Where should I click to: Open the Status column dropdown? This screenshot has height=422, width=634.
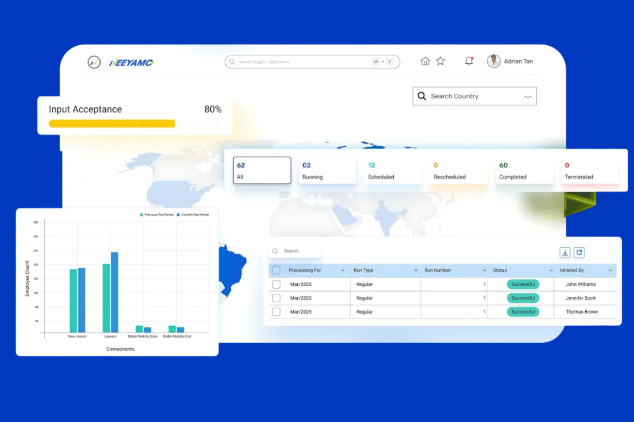point(551,270)
